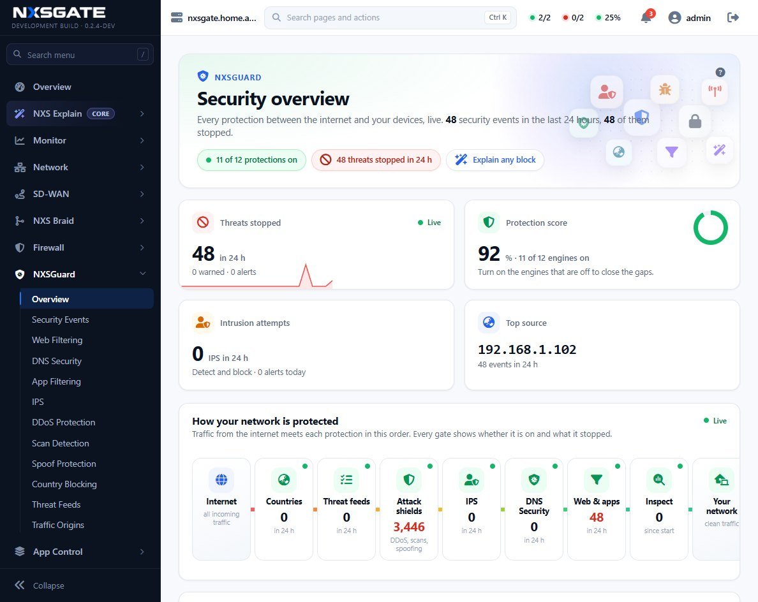Expand the Firewall menu chevron
Image resolution: width=758 pixels, height=602 pixels.
click(x=142, y=247)
